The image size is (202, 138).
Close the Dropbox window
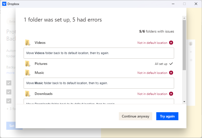coord(196,4)
